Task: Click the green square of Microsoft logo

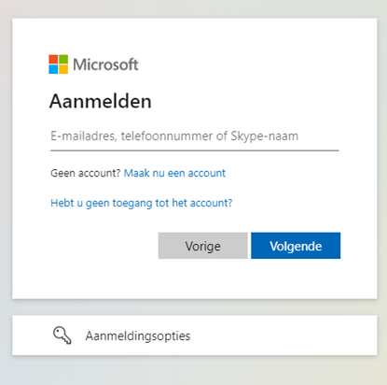Action: pyautogui.click(x=63, y=59)
